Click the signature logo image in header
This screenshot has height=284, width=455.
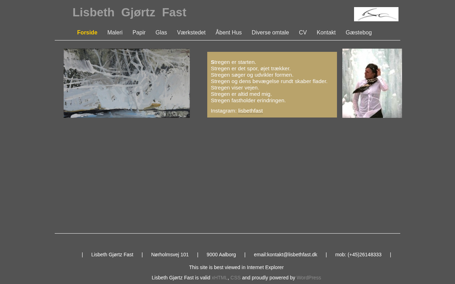point(376,14)
